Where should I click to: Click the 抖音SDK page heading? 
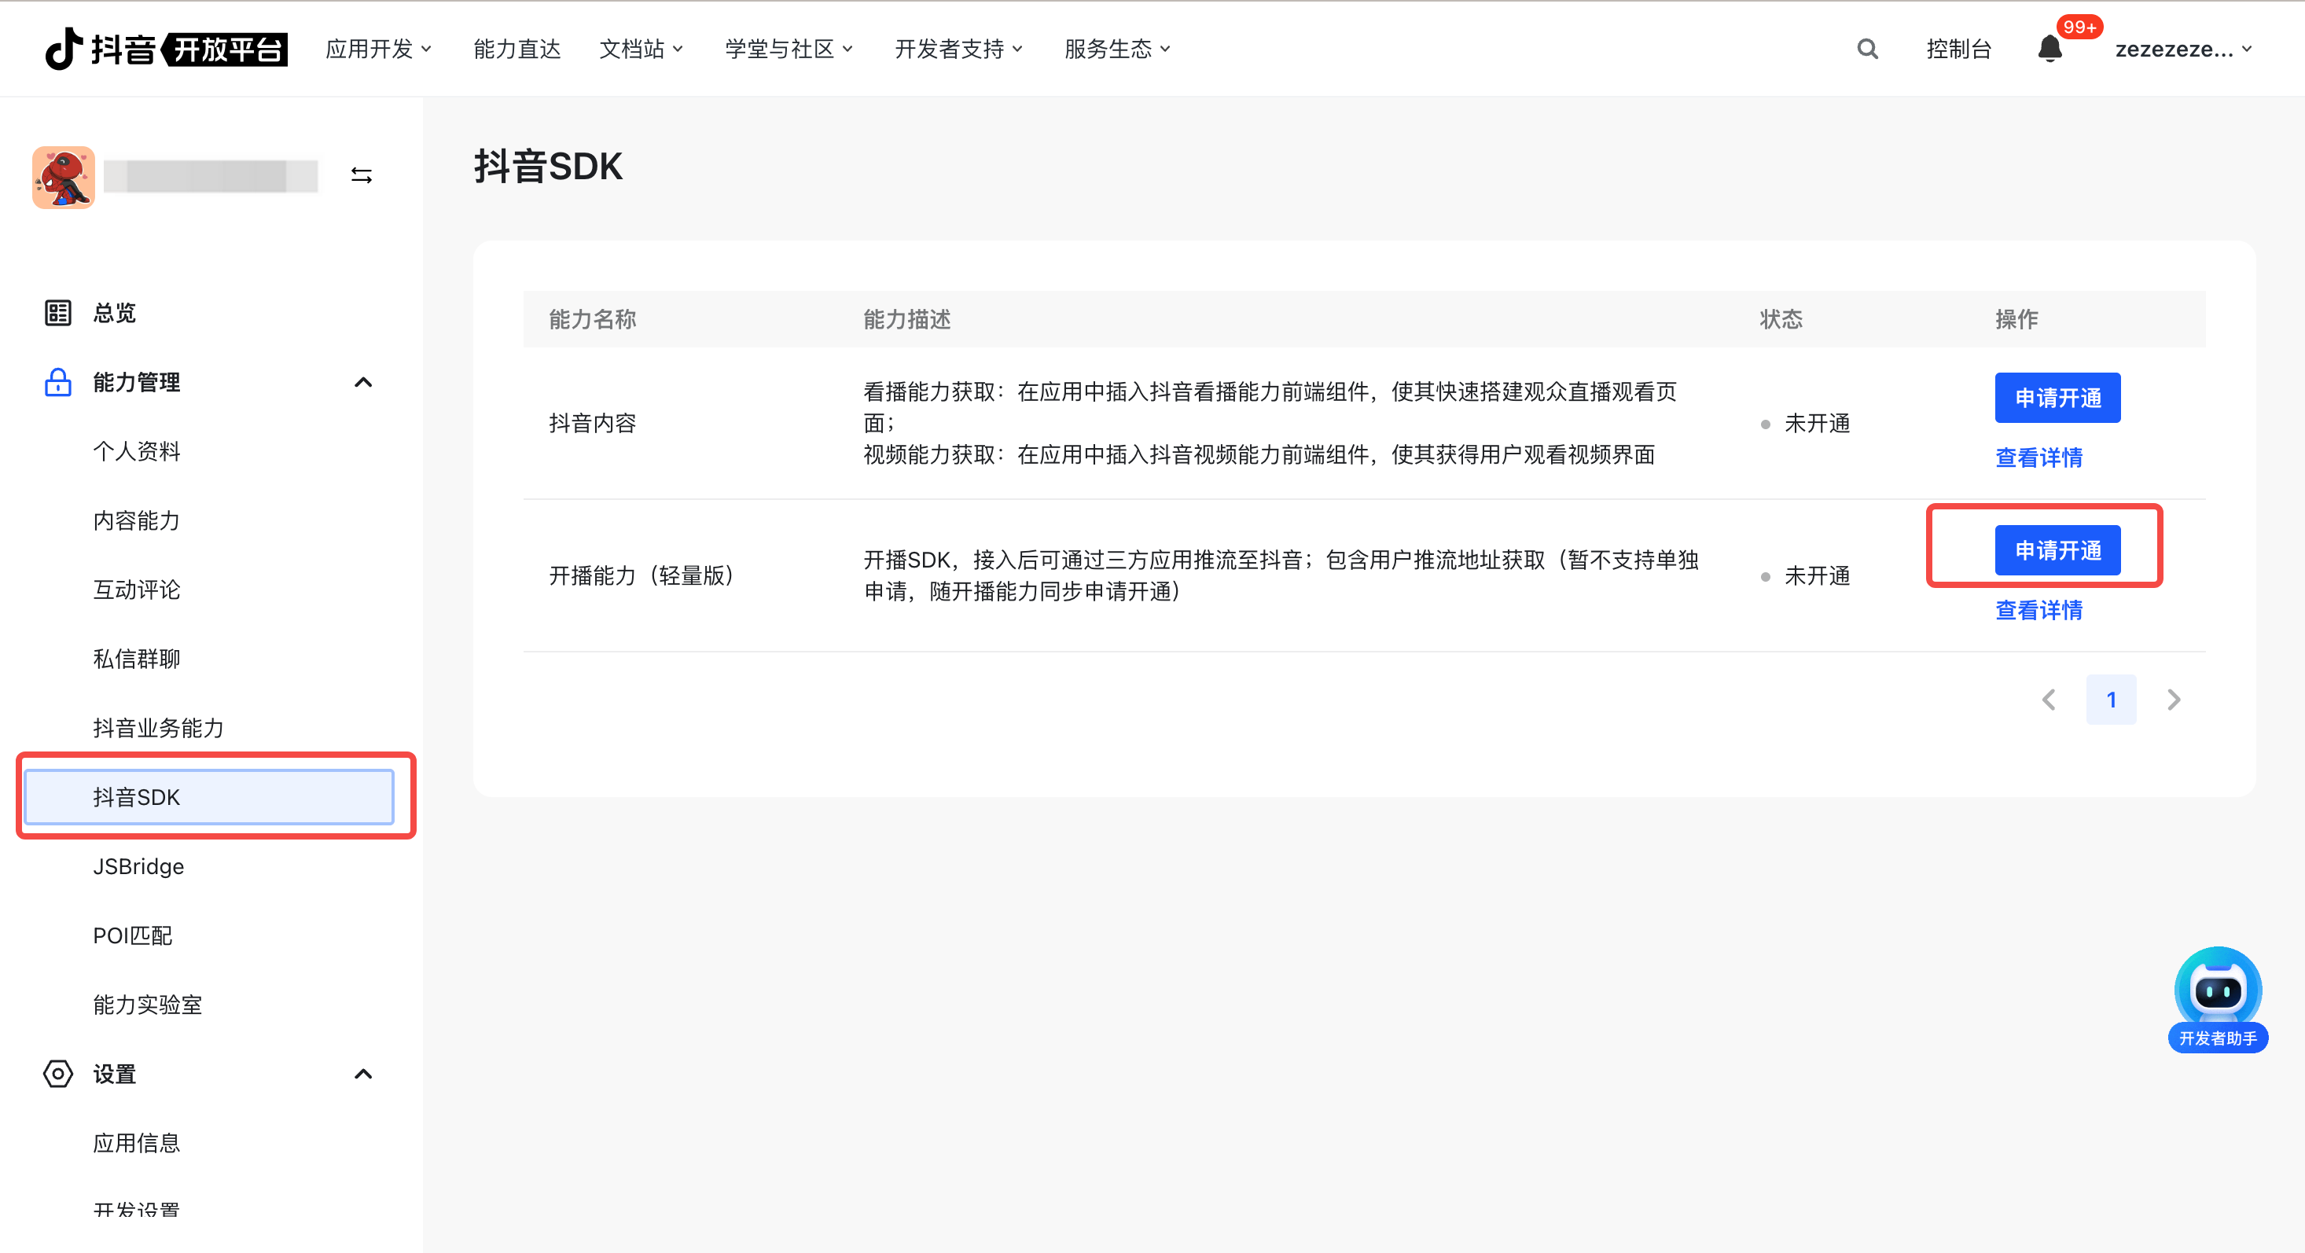[548, 167]
